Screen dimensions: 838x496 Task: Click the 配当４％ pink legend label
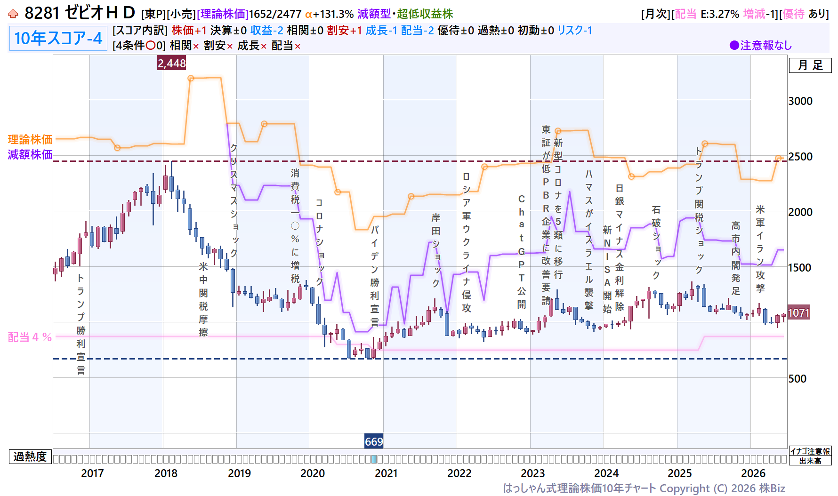(30, 337)
